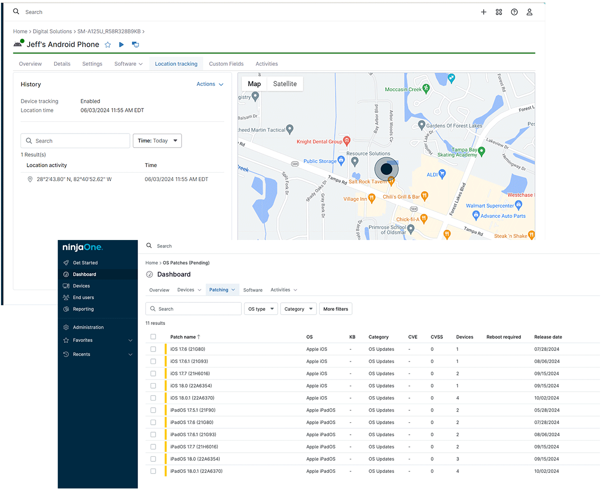
Task: Open the Time: Today dropdown
Action: (157, 141)
